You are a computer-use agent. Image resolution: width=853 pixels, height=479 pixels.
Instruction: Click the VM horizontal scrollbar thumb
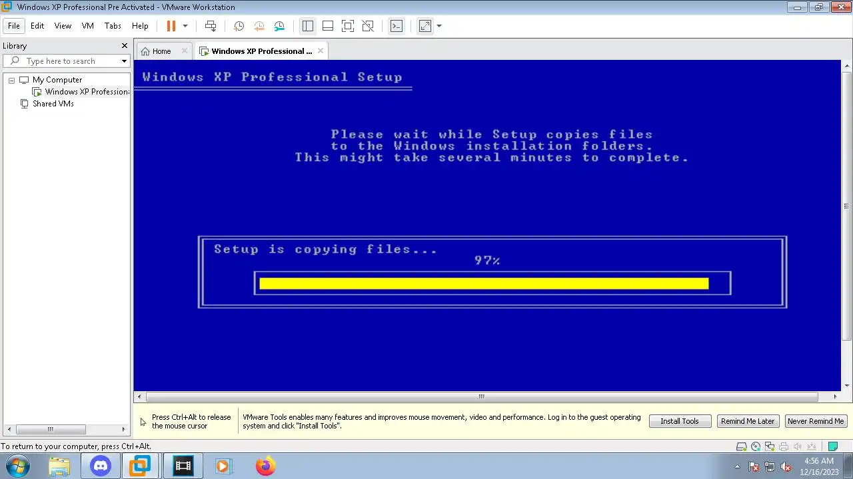tap(481, 397)
